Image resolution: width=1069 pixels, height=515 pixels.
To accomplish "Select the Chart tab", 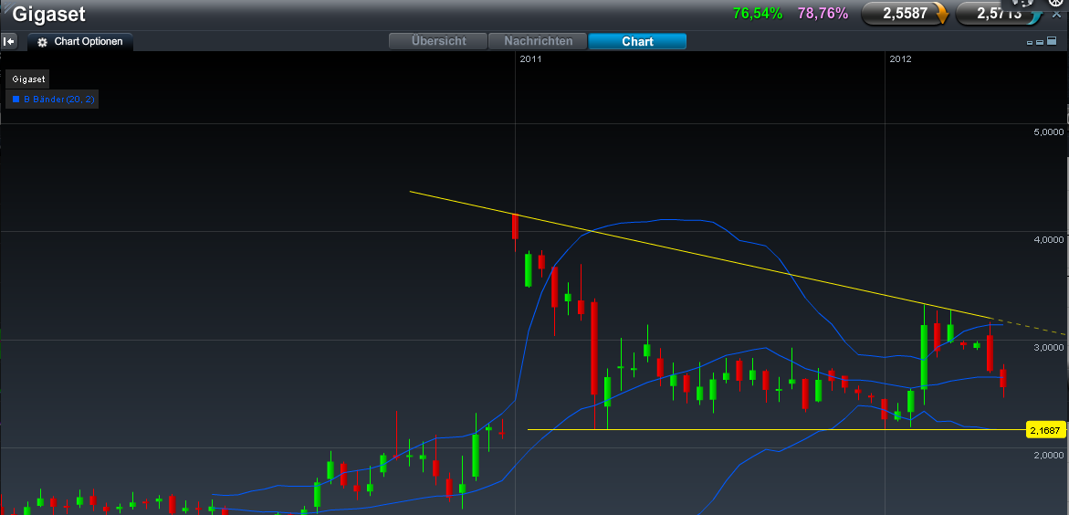I will point(637,41).
